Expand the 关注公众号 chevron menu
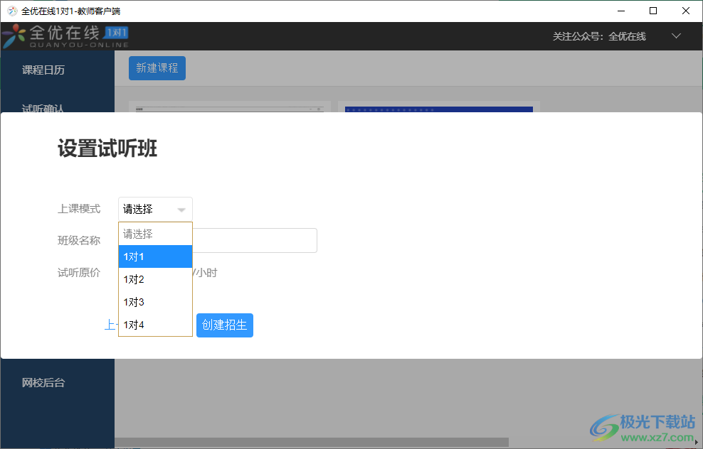This screenshot has width=703, height=449. pyautogui.click(x=676, y=36)
